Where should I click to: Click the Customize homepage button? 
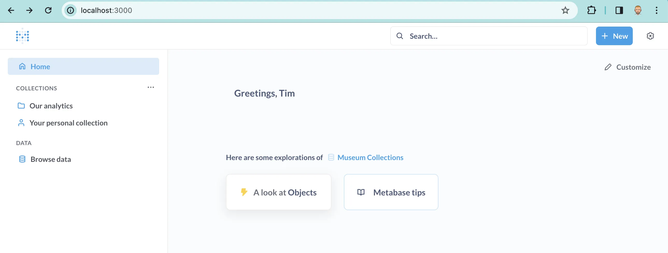pos(627,67)
